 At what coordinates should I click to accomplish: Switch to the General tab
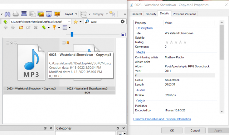[x=137, y=14]
